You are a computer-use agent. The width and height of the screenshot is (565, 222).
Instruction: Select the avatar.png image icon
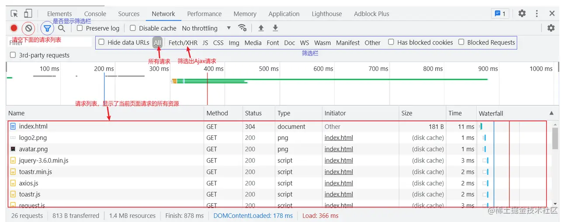tap(13, 149)
